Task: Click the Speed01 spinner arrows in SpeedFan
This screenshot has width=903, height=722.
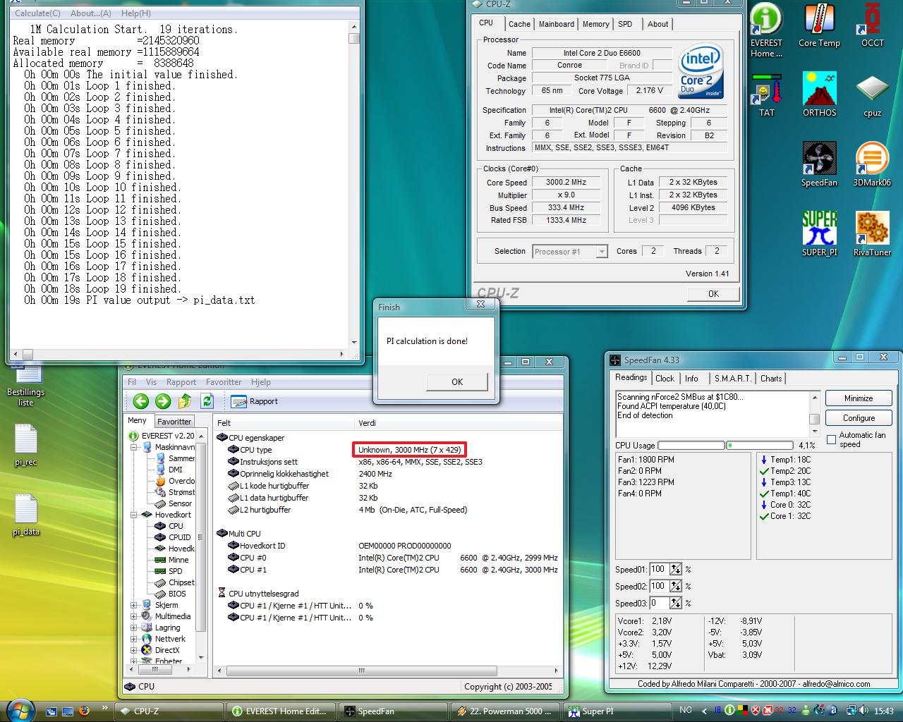Action: point(675,569)
